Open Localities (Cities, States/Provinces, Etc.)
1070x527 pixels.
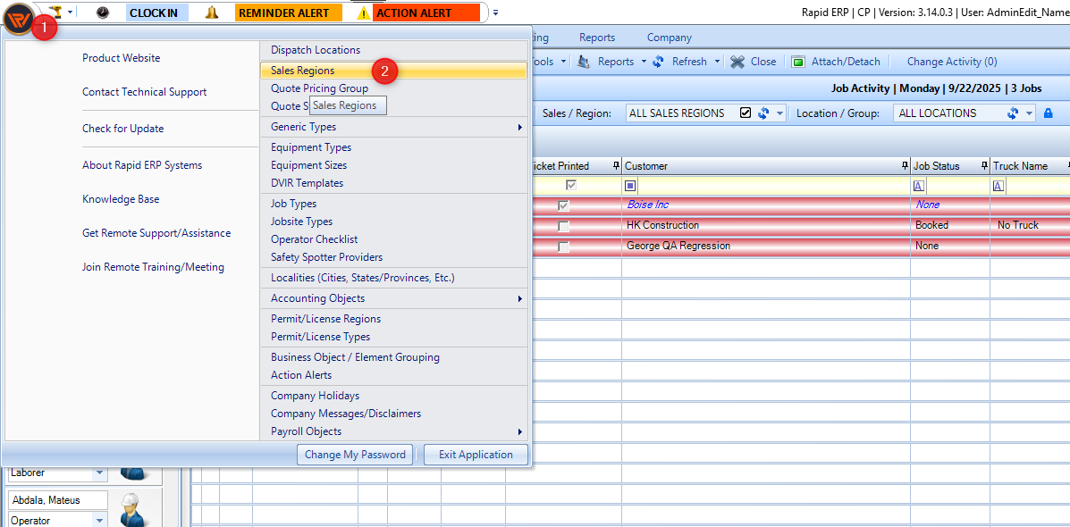coord(393,278)
